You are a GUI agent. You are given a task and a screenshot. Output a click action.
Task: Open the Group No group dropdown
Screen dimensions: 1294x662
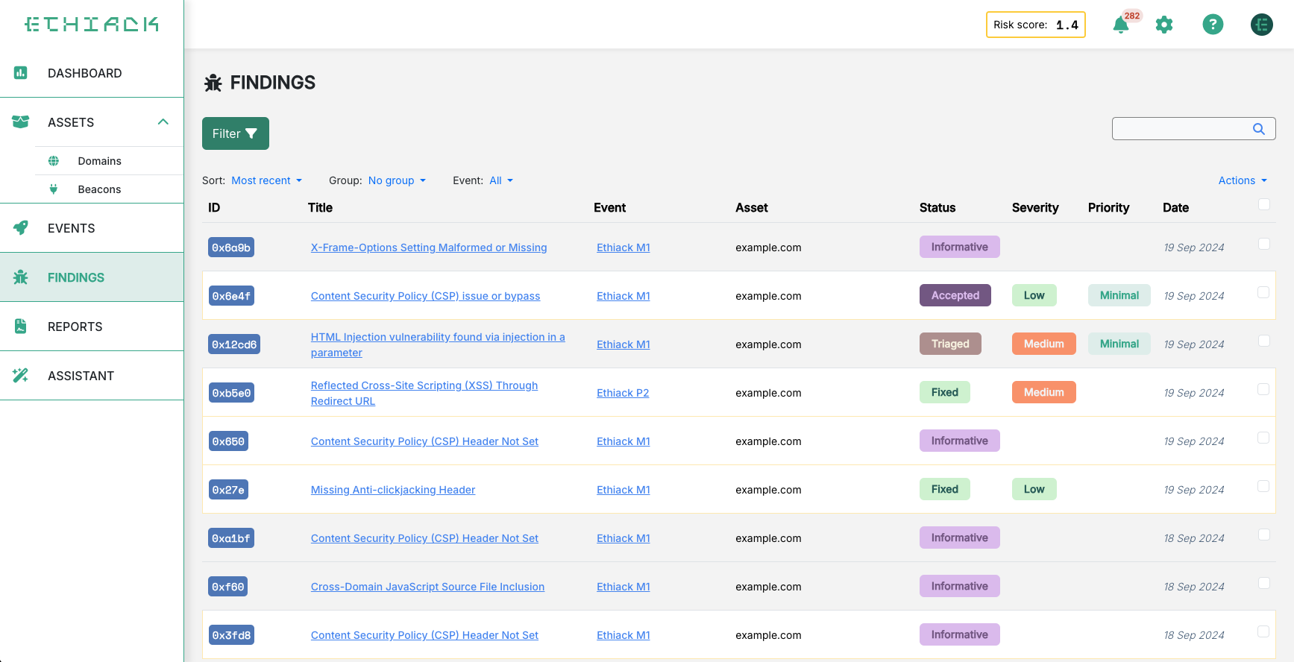coord(397,180)
